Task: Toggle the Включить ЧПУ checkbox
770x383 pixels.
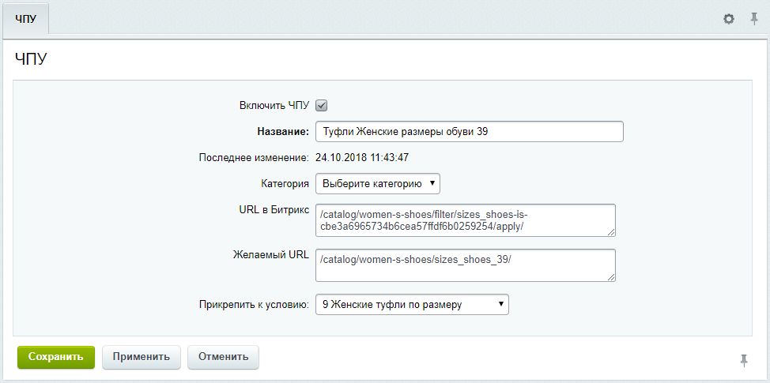Action: point(321,106)
